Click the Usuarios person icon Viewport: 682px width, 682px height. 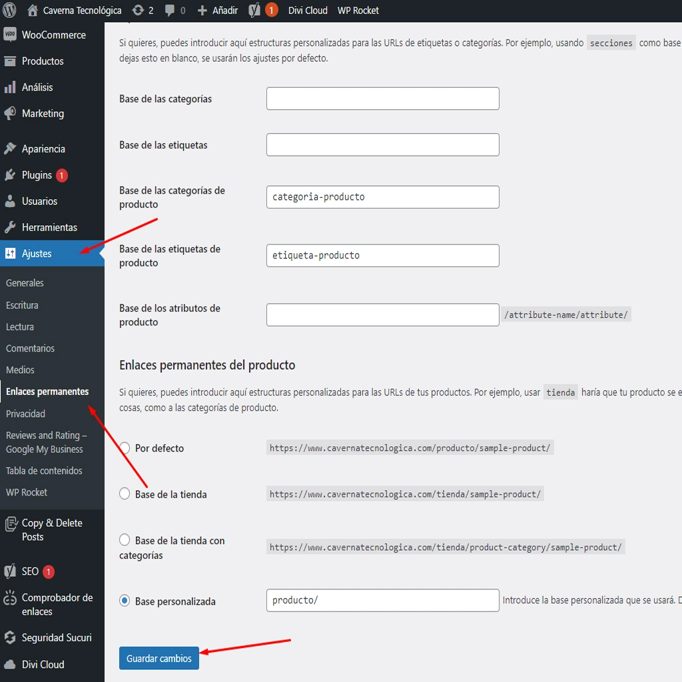pyautogui.click(x=10, y=201)
